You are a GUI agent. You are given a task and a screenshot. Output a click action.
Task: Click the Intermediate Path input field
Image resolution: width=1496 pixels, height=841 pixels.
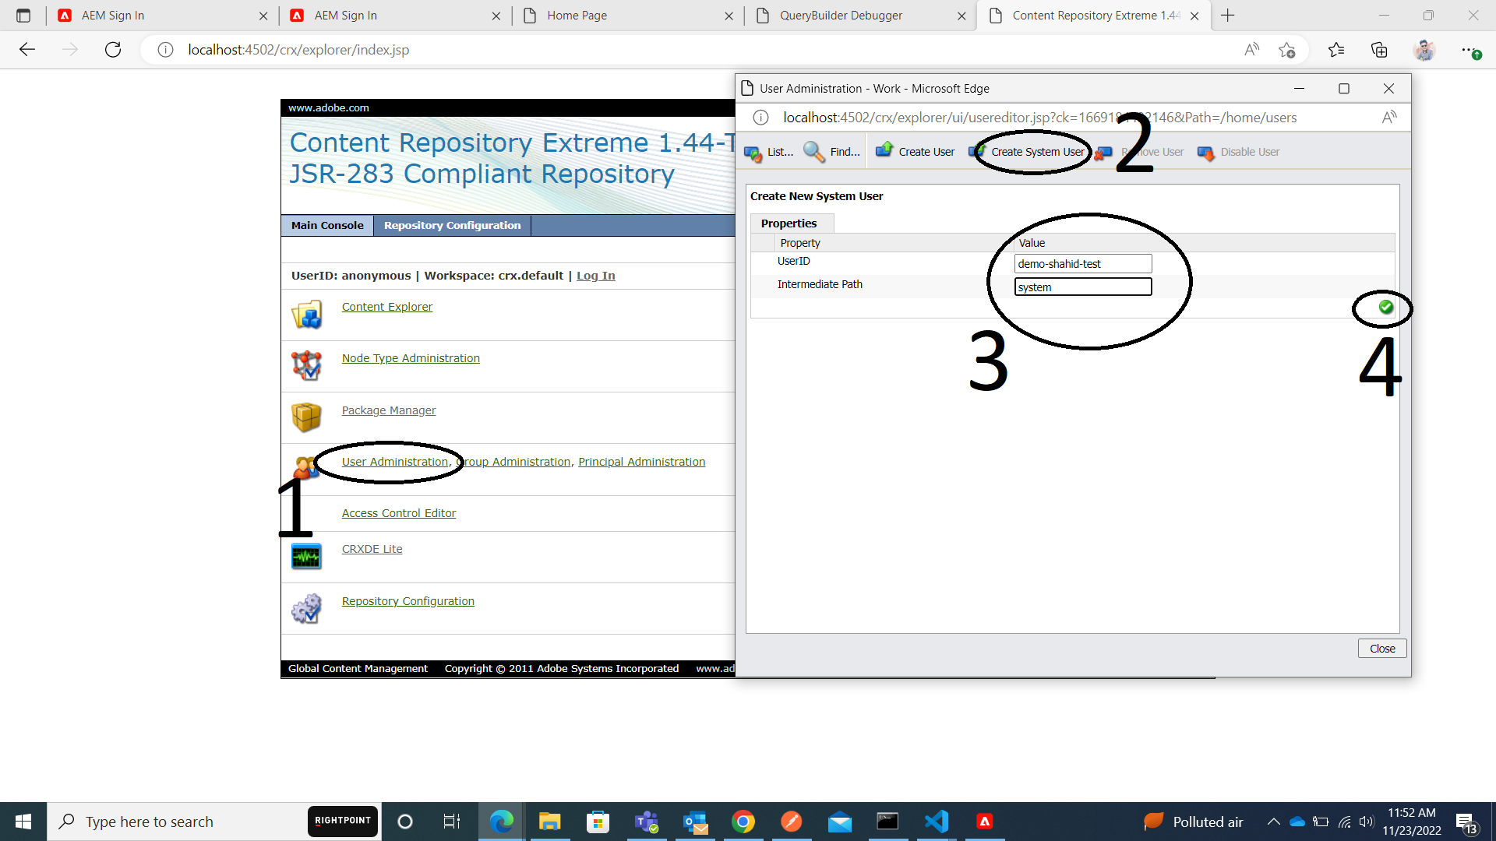click(x=1083, y=287)
